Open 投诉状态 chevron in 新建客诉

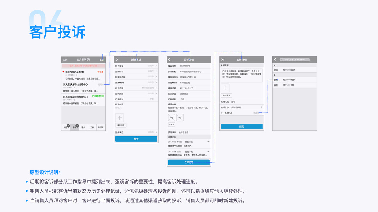tap(156, 132)
